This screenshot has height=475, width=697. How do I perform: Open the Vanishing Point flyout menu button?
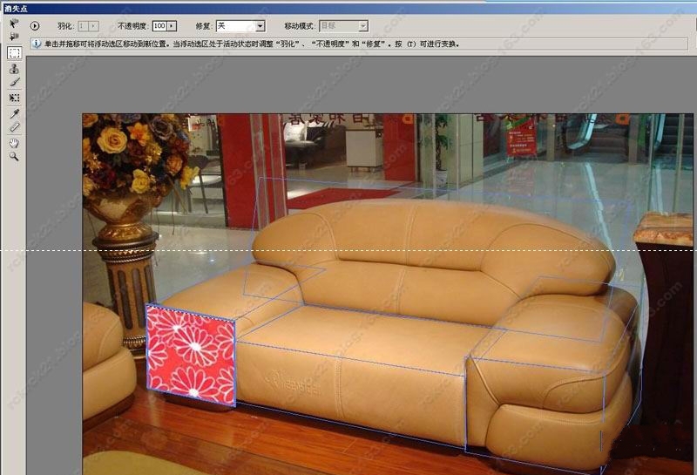click(x=35, y=26)
